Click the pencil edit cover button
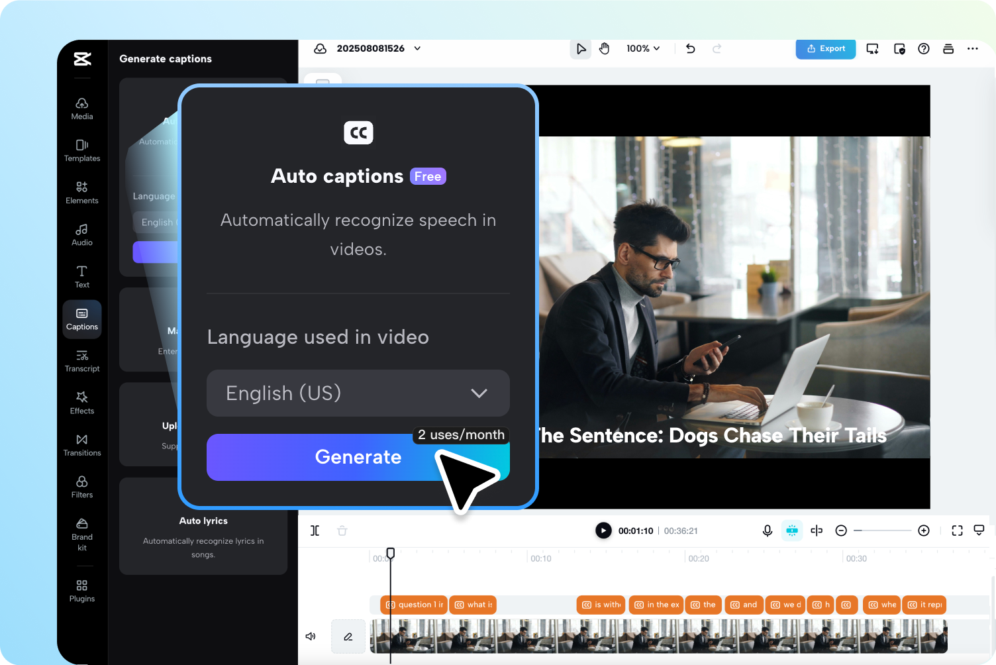Image resolution: width=996 pixels, height=665 pixels. point(348,637)
